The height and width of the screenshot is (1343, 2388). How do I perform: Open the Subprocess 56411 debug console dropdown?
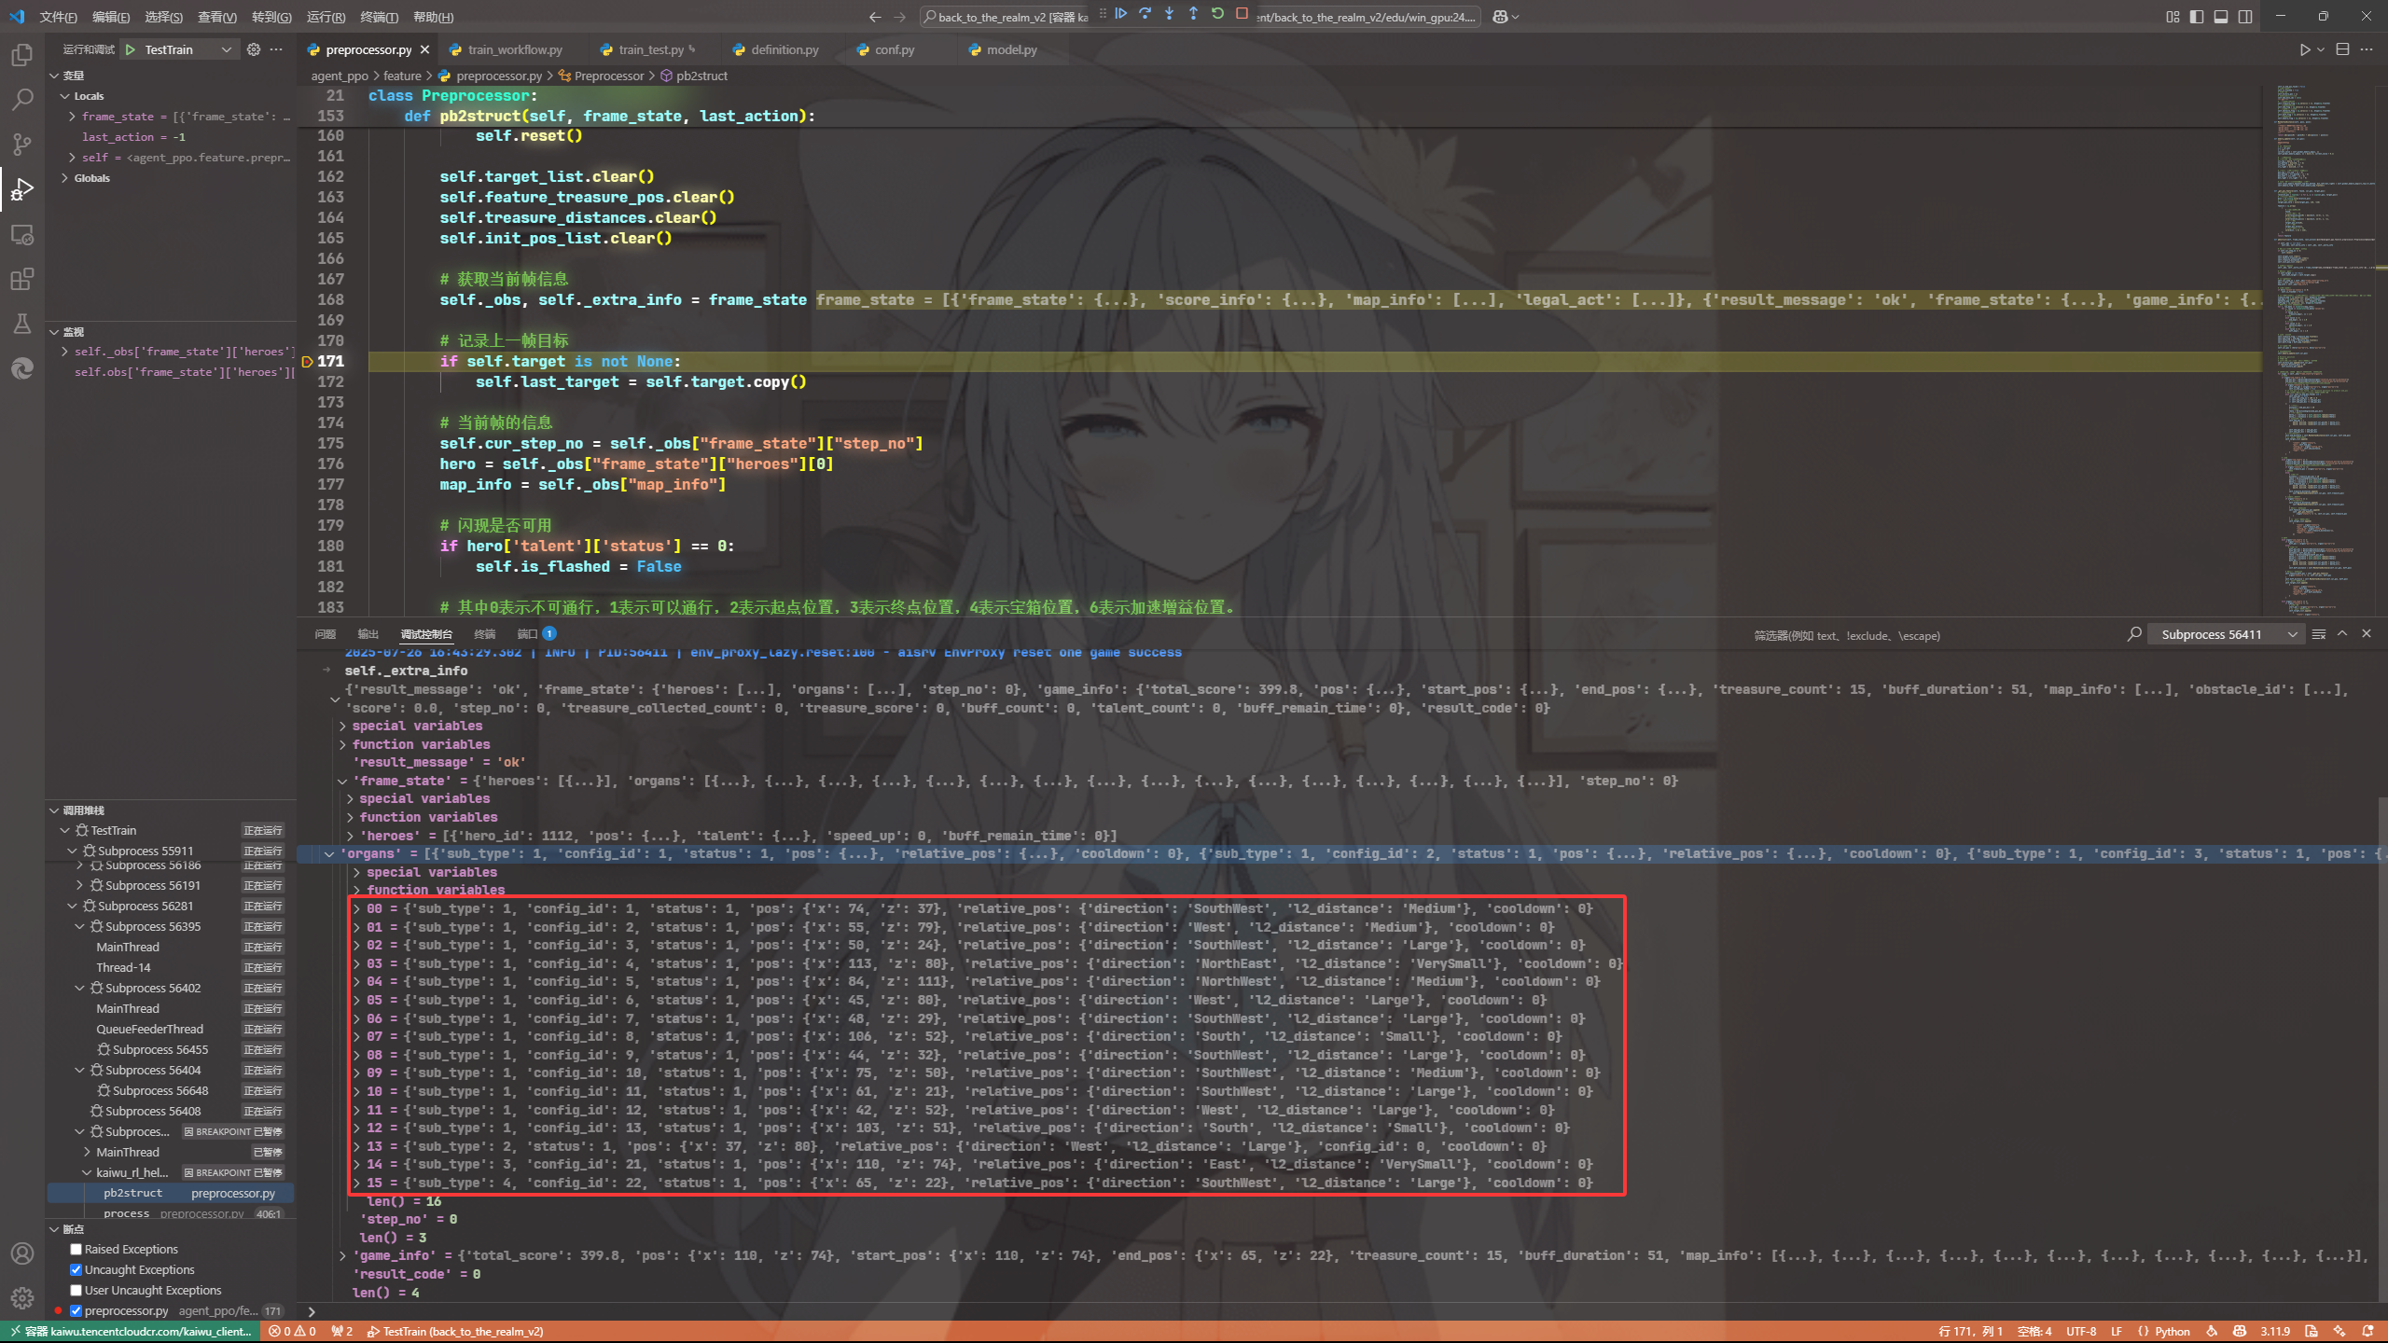tap(2225, 635)
